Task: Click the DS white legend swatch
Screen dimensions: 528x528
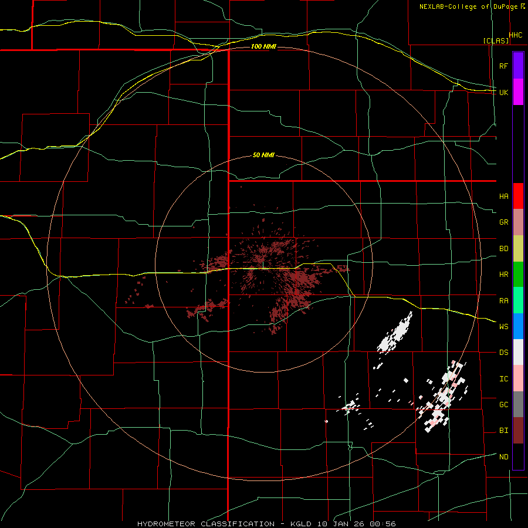Action: (518, 352)
